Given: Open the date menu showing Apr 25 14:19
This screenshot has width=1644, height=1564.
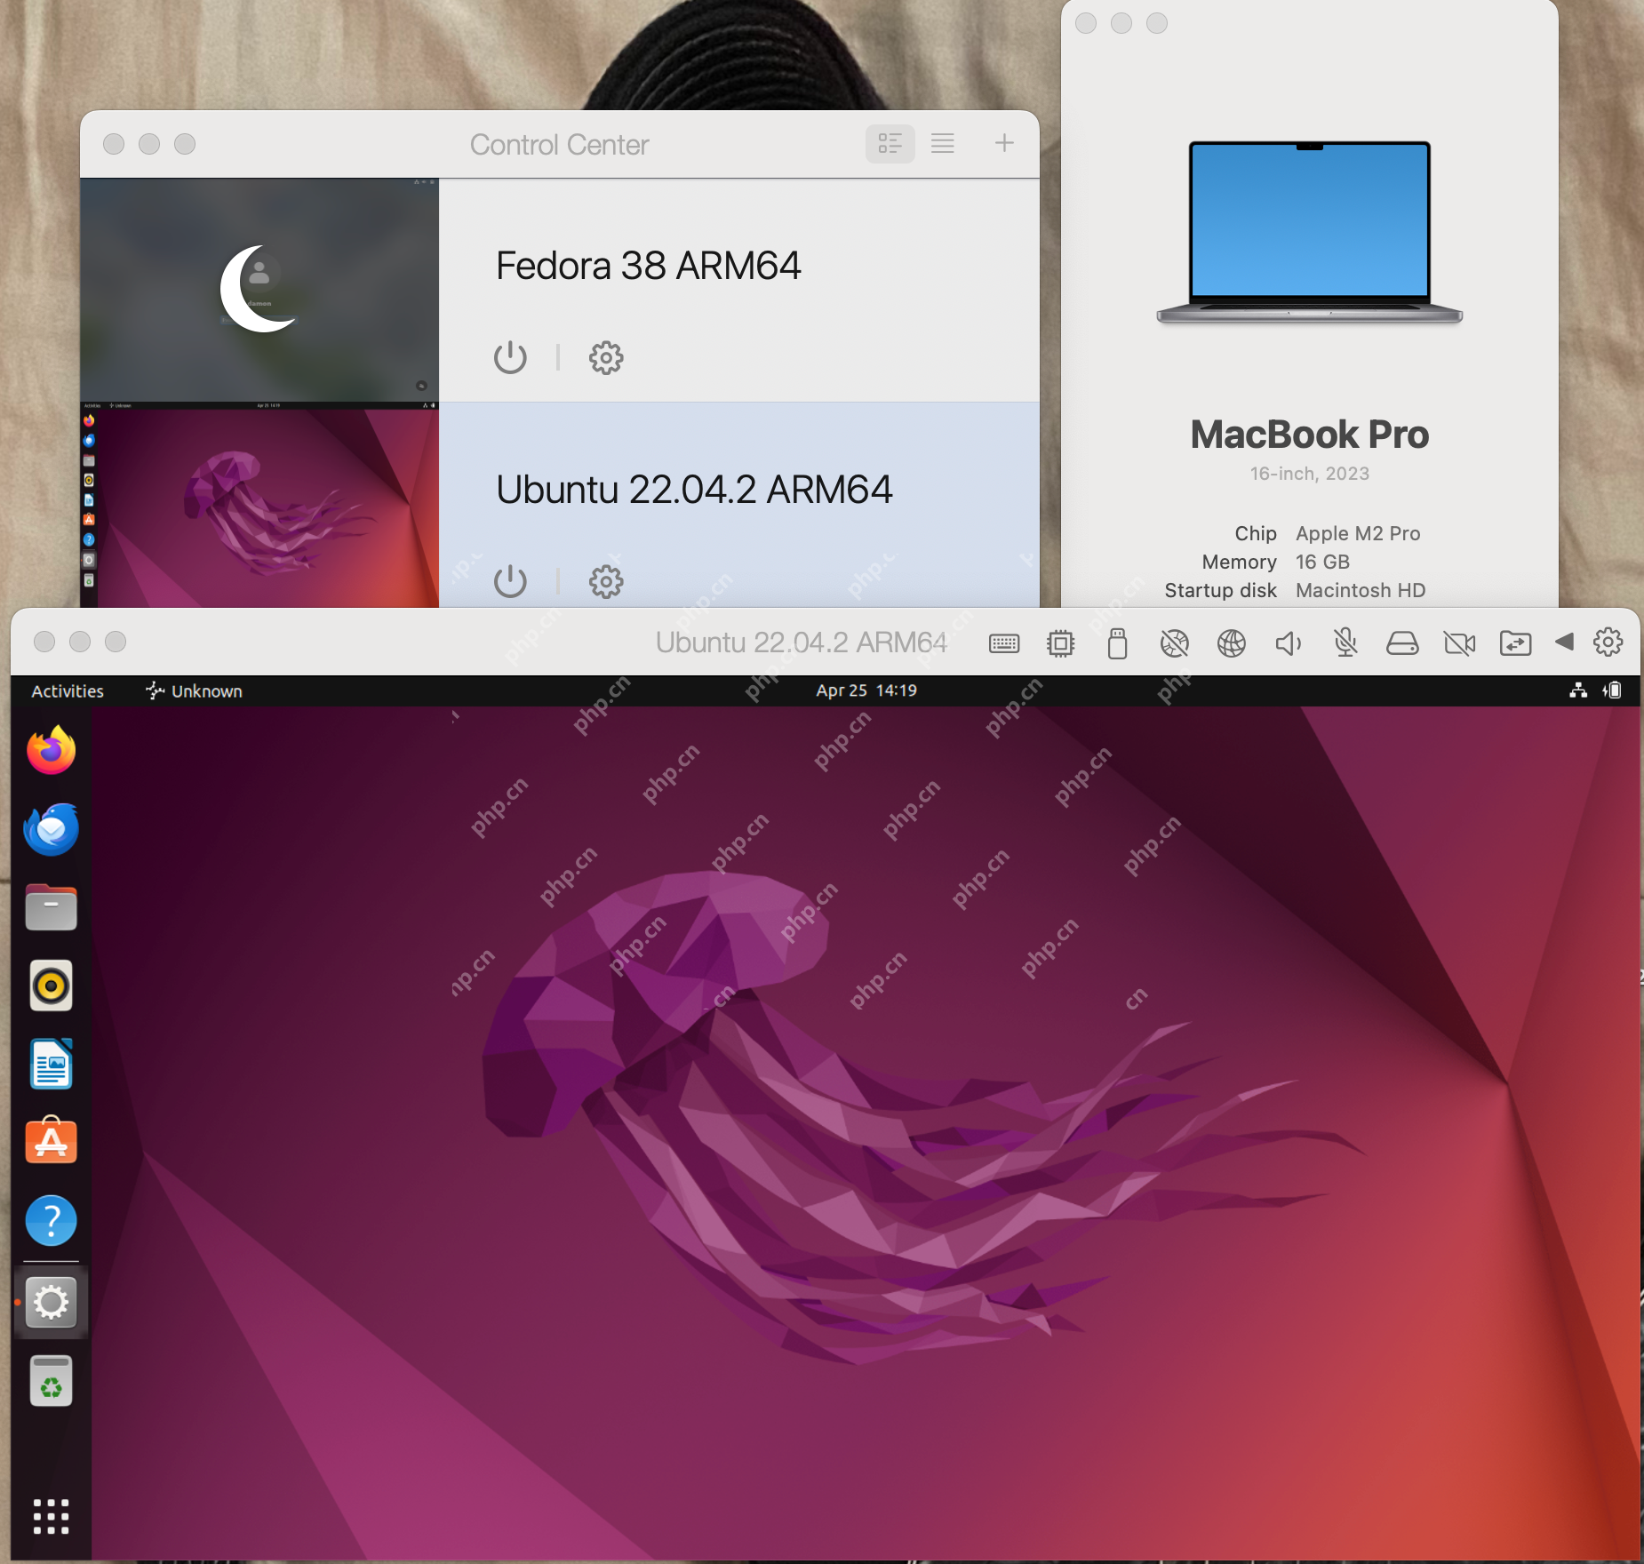Looking at the screenshot, I should 866,690.
